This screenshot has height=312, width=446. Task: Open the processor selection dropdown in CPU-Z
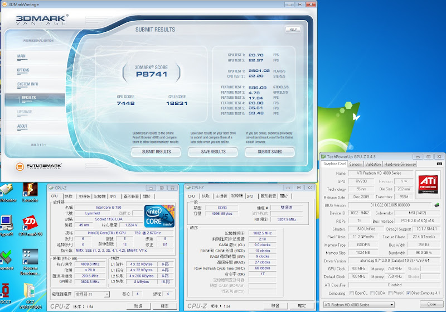coord(92,294)
